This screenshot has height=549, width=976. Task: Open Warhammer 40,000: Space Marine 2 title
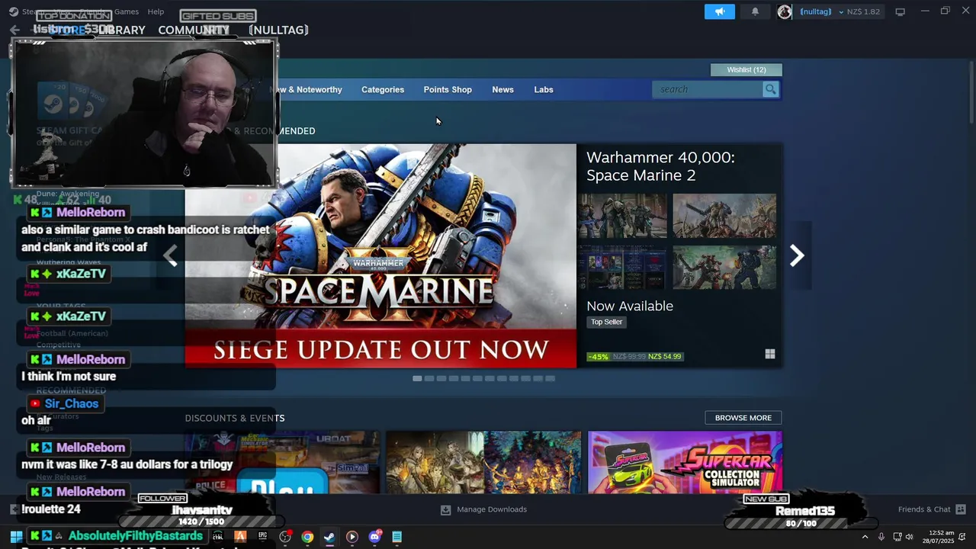coord(660,166)
